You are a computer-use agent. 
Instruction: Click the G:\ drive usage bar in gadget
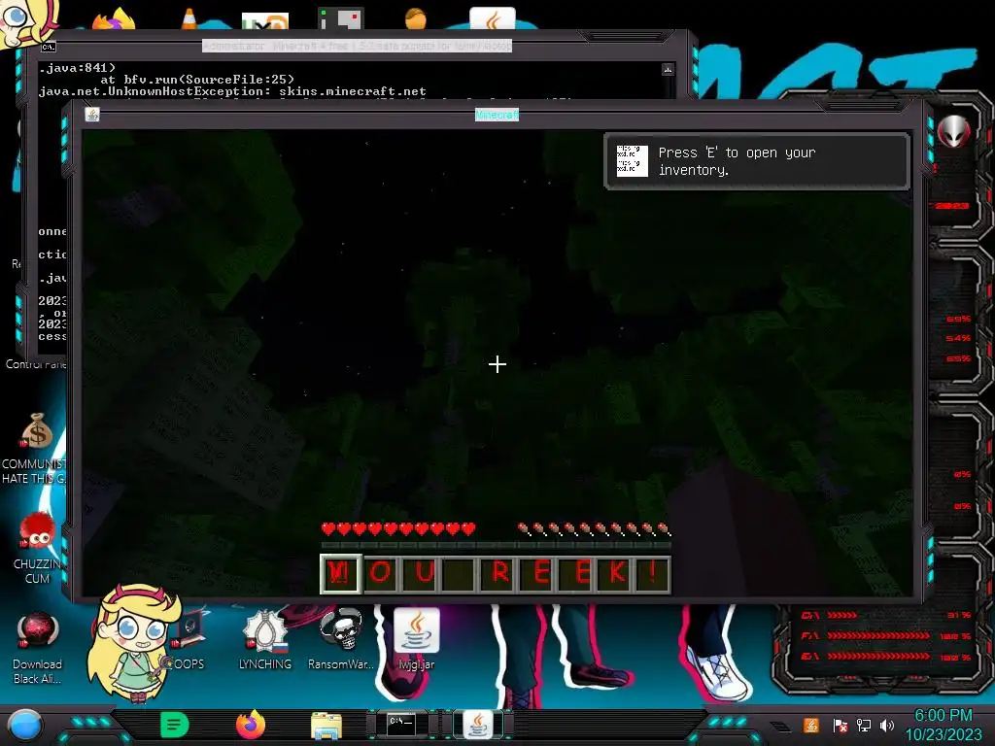point(886,657)
